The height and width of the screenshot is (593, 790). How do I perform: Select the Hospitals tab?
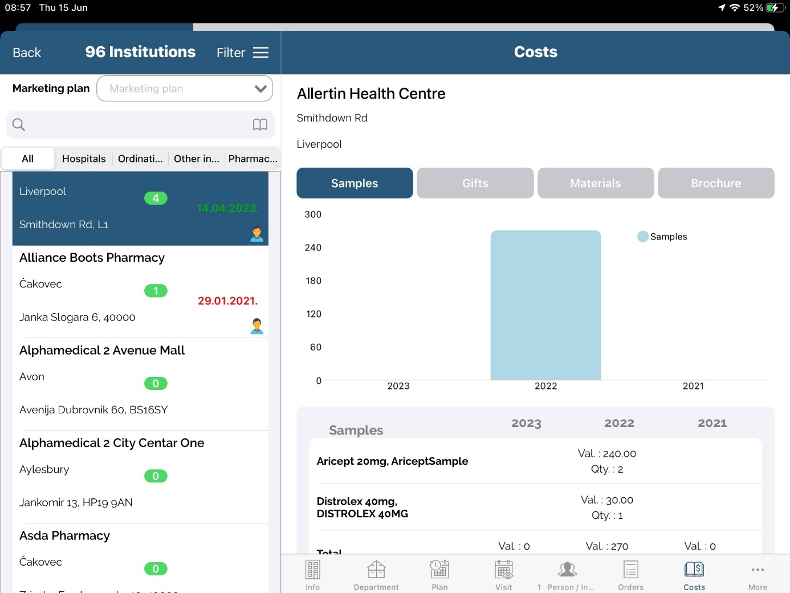(84, 159)
